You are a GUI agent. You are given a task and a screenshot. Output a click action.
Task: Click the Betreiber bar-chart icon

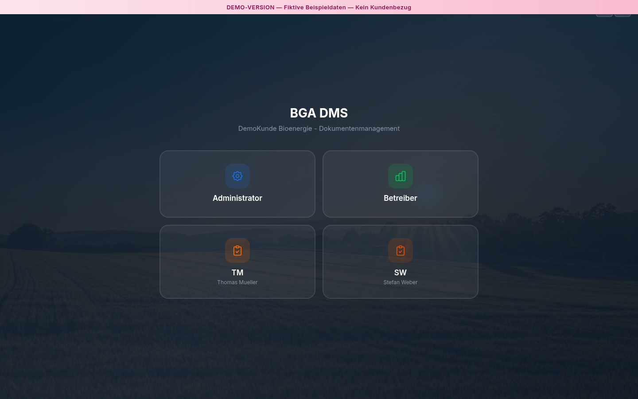click(x=400, y=176)
